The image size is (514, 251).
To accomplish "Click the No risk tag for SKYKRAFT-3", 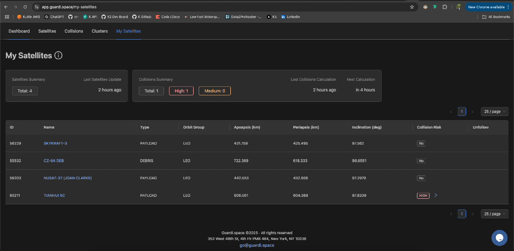I will pos(421,144).
